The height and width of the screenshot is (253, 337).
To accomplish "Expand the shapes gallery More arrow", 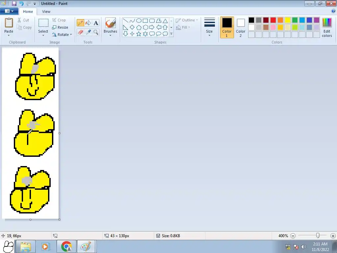I will [x=171, y=34].
